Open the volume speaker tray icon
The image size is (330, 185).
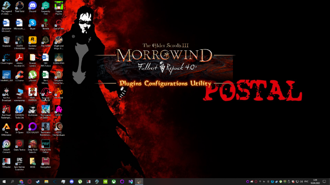tap(301, 181)
